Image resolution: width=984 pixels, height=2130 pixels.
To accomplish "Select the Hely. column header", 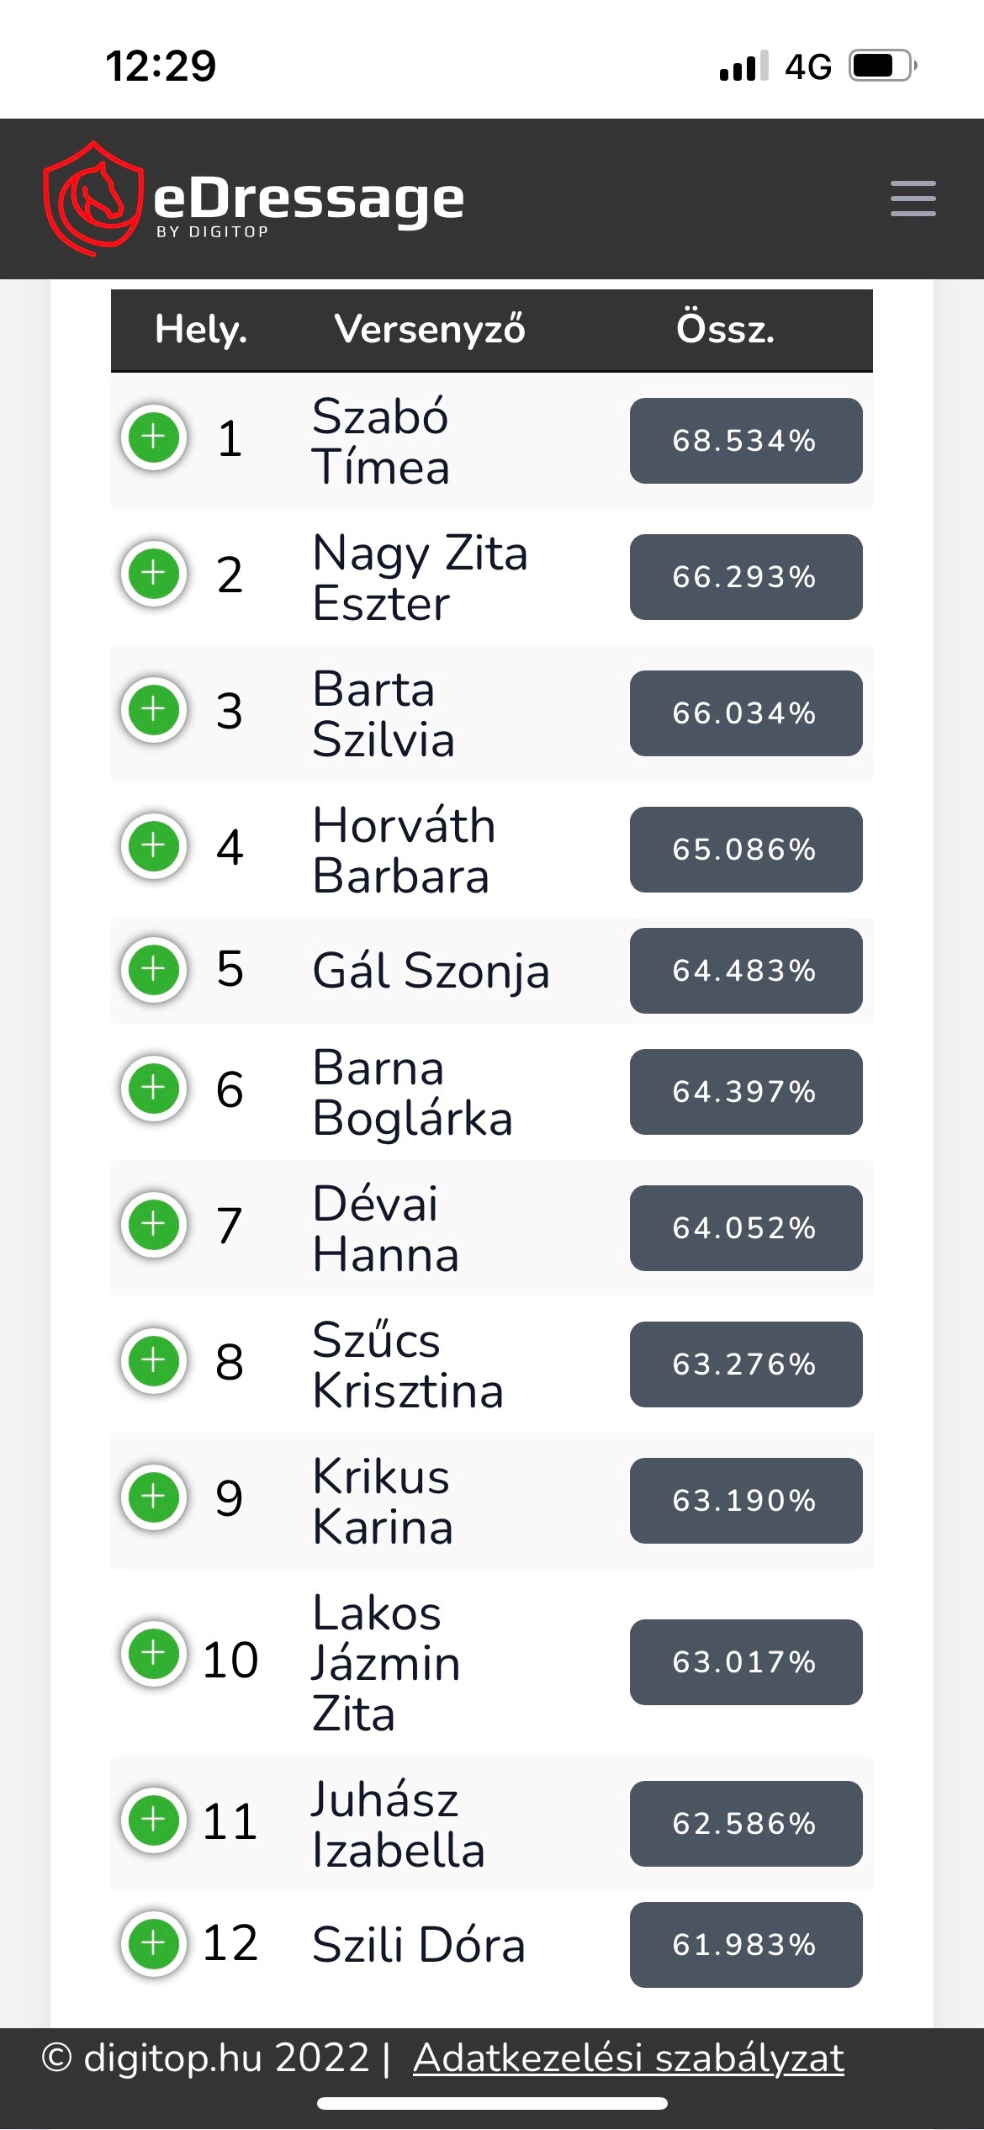I will coord(201,329).
